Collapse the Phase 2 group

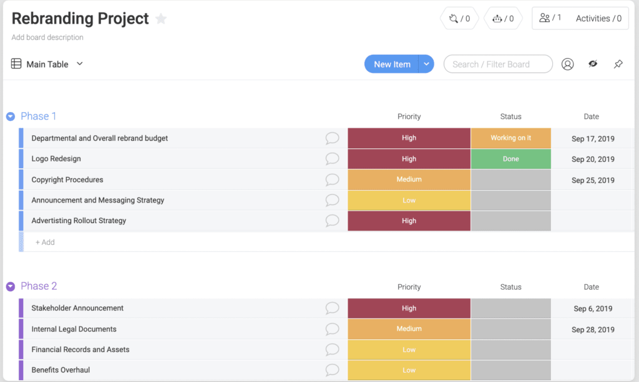[x=10, y=286]
